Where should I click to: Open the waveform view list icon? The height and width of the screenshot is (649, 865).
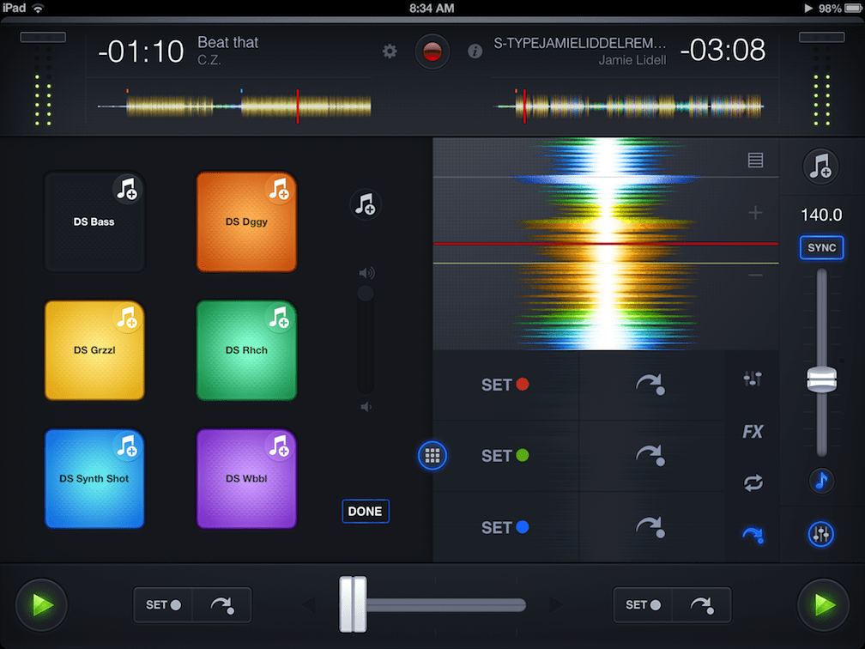[753, 161]
